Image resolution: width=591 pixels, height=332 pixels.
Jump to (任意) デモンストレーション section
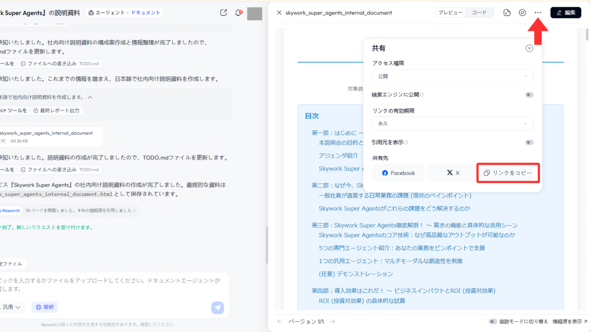coord(356,274)
